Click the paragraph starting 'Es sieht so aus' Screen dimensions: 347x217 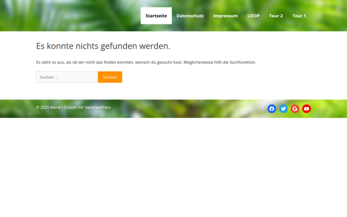tap(146, 62)
